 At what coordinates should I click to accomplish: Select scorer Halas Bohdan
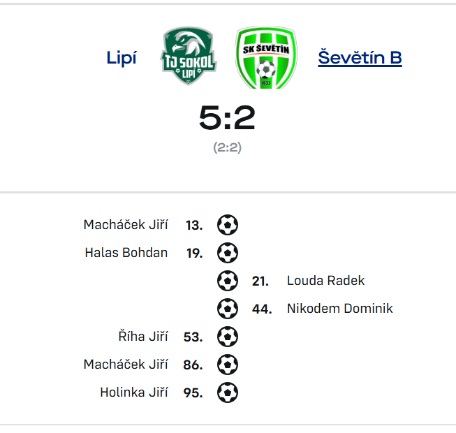point(126,252)
